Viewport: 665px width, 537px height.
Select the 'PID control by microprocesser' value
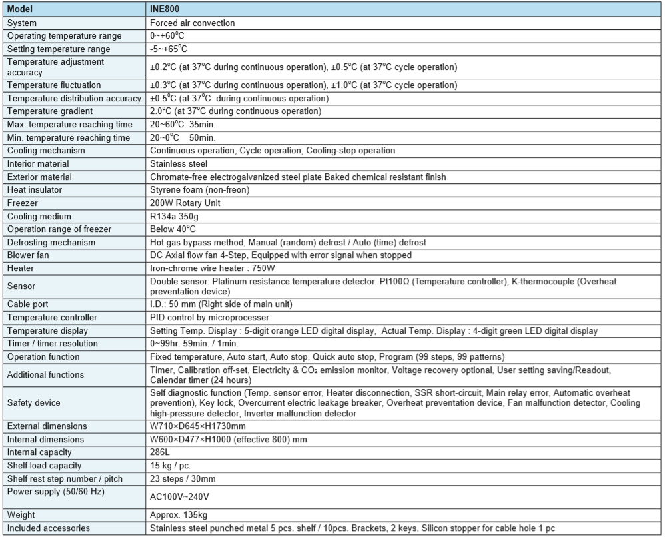point(208,317)
